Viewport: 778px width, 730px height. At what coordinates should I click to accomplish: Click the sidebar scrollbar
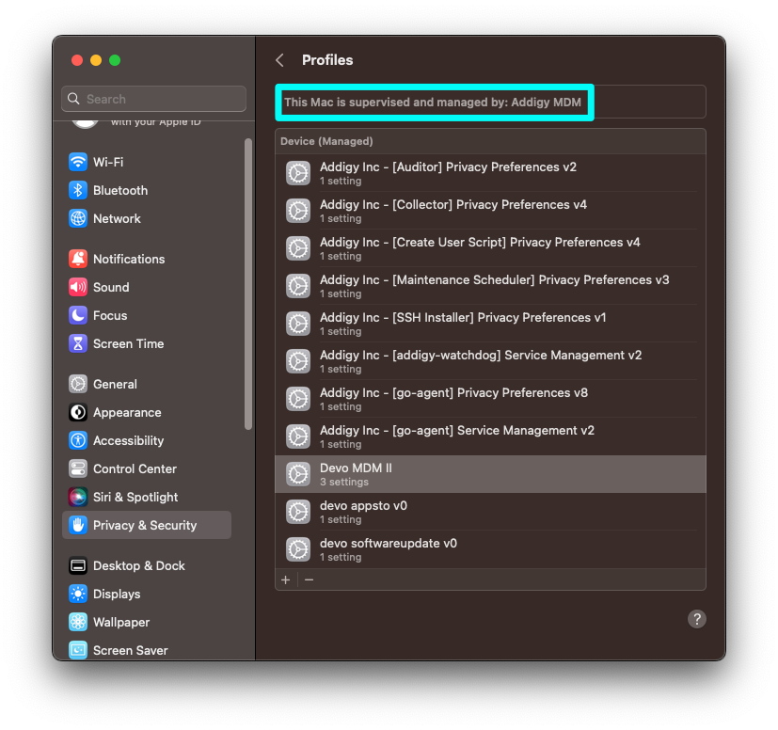pyautogui.click(x=248, y=284)
